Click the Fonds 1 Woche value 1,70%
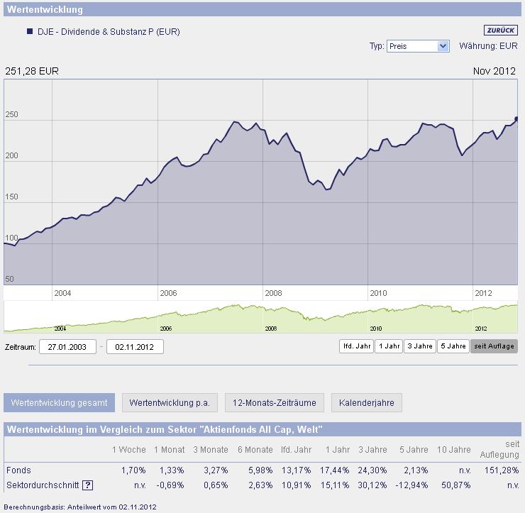 pos(133,470)
